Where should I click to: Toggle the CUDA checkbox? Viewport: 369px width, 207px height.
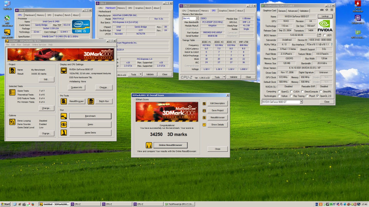pos(292,92)
